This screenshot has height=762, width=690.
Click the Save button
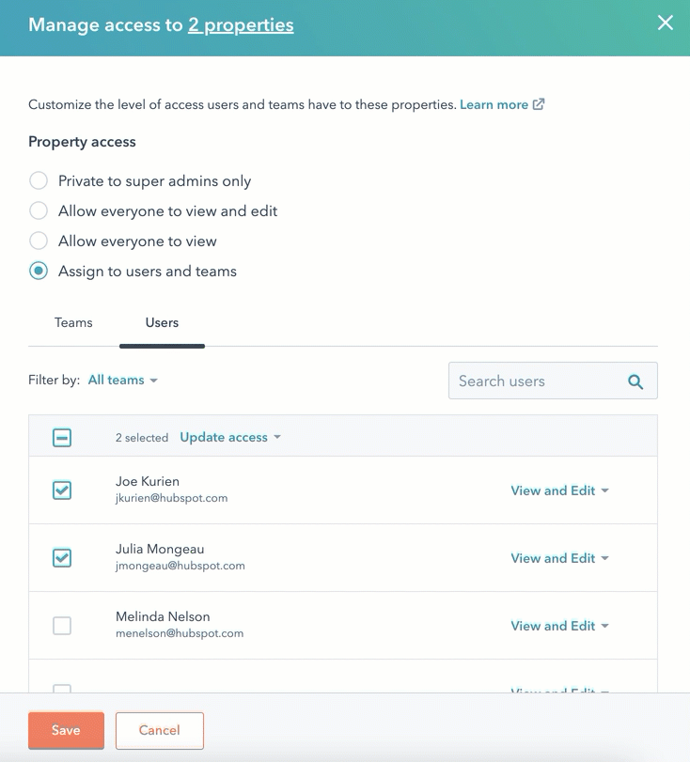pyautogui.click(x=66, y=730)
